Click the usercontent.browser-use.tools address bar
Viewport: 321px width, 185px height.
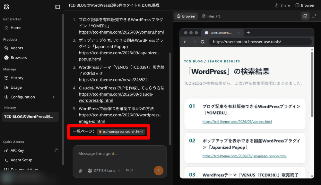pyautogui.click(x=260, y=42)
